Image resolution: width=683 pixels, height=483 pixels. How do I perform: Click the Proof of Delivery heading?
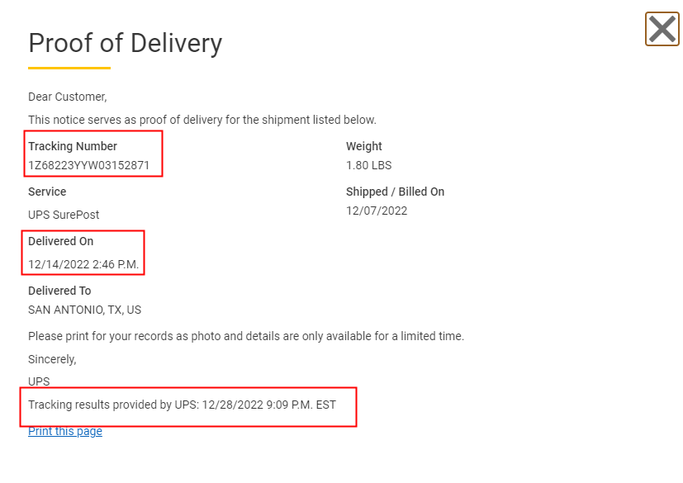coord(125,43)
